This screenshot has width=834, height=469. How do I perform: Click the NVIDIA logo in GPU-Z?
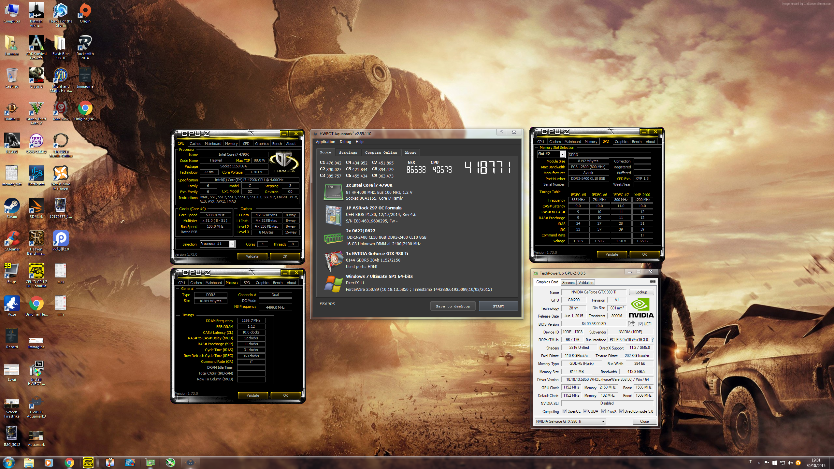(x=641, y=308)
